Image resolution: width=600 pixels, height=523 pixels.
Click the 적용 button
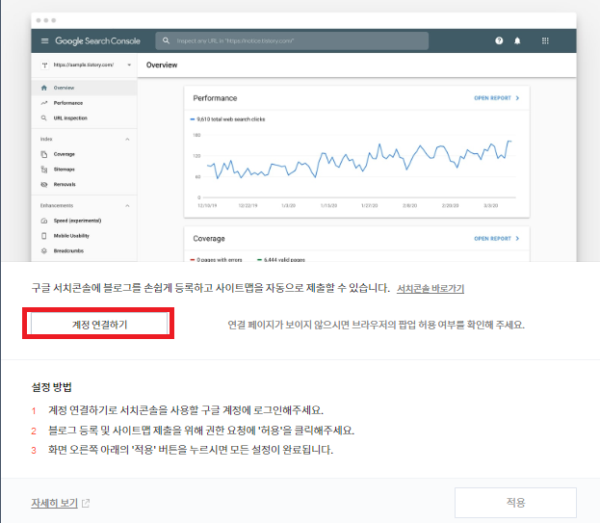click(x=515, y=503)
